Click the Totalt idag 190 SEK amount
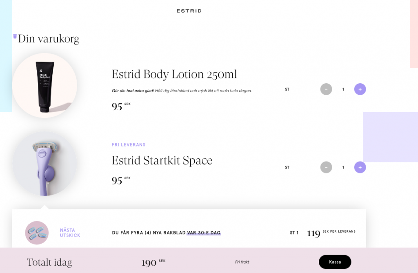Viewport: 418px width, 273px height. (x=153, y=263)
